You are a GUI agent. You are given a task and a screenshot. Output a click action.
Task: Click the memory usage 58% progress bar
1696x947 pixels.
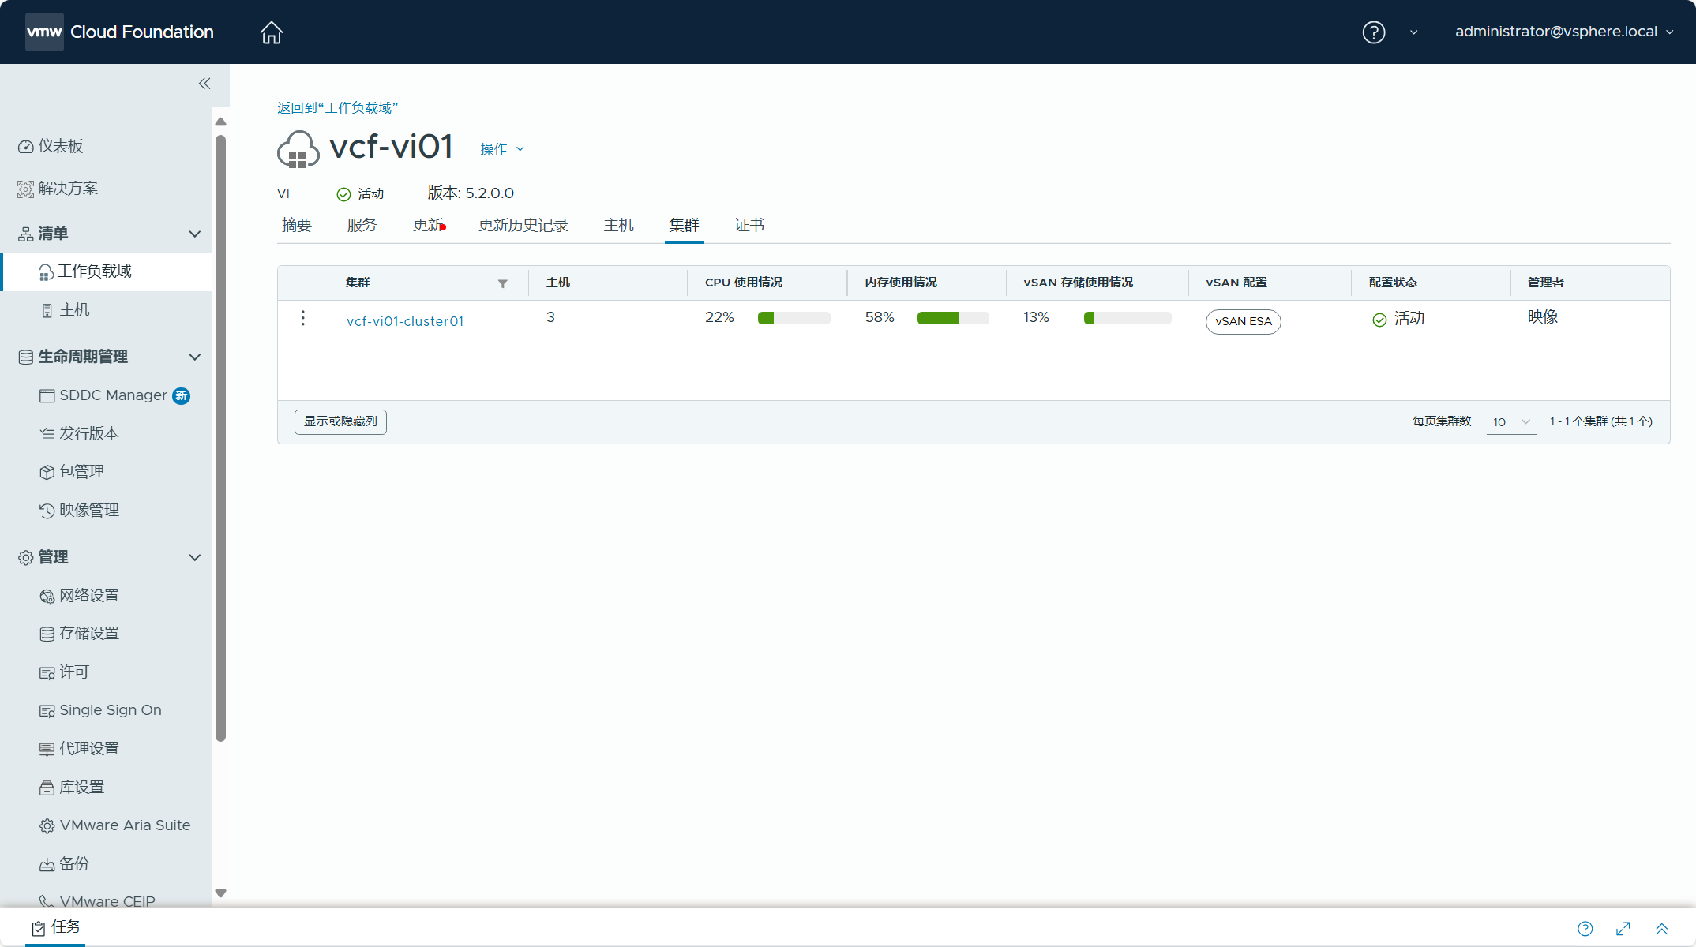click(952, 318)
